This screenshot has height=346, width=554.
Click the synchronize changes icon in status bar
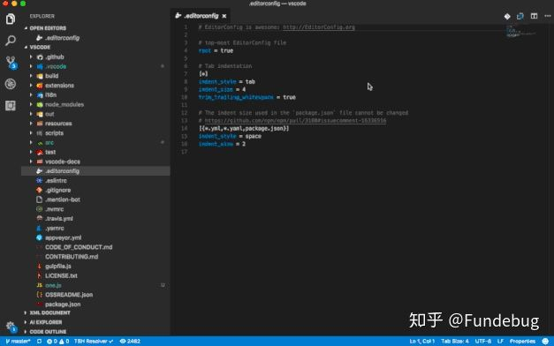point(39,342)
